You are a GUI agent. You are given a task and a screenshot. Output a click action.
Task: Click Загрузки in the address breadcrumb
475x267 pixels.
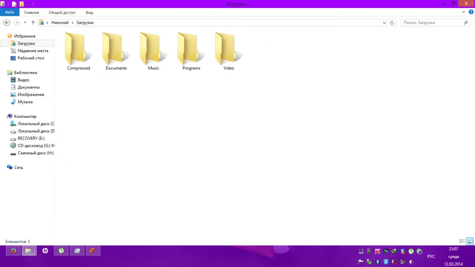pos(85,23)
